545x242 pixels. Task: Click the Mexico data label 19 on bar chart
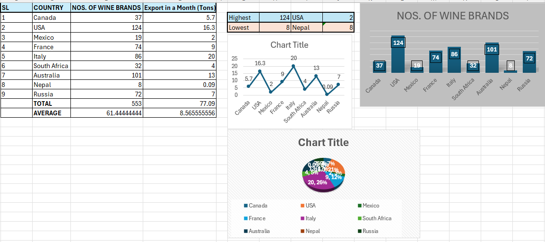coord(417,65)
